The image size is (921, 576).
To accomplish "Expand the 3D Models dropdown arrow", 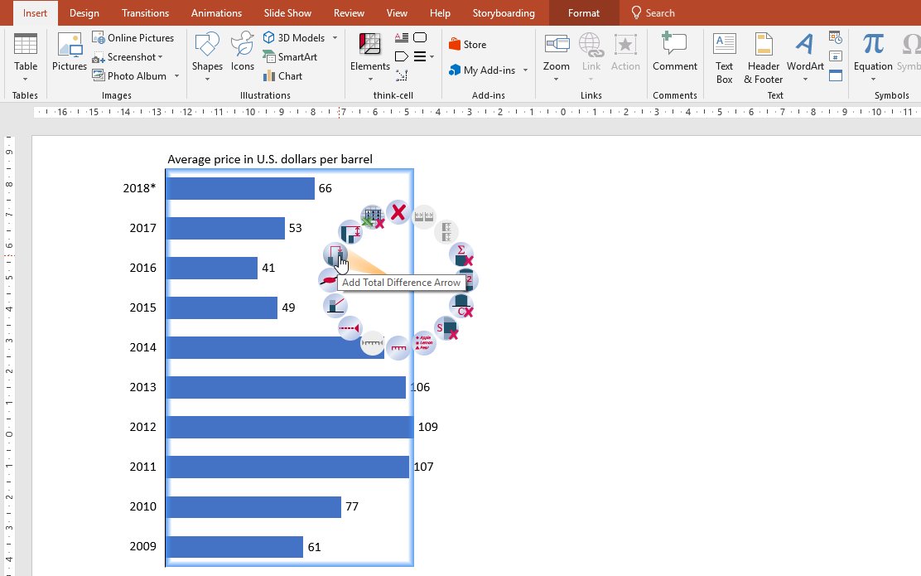I will pos(335,37).
